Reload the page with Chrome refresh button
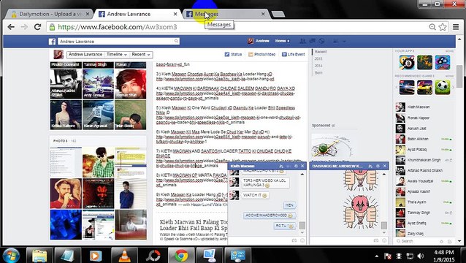466x263 pixels. click(37, 27)
